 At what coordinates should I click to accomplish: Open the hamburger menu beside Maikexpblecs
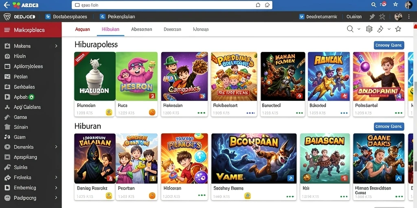(7, 30)
